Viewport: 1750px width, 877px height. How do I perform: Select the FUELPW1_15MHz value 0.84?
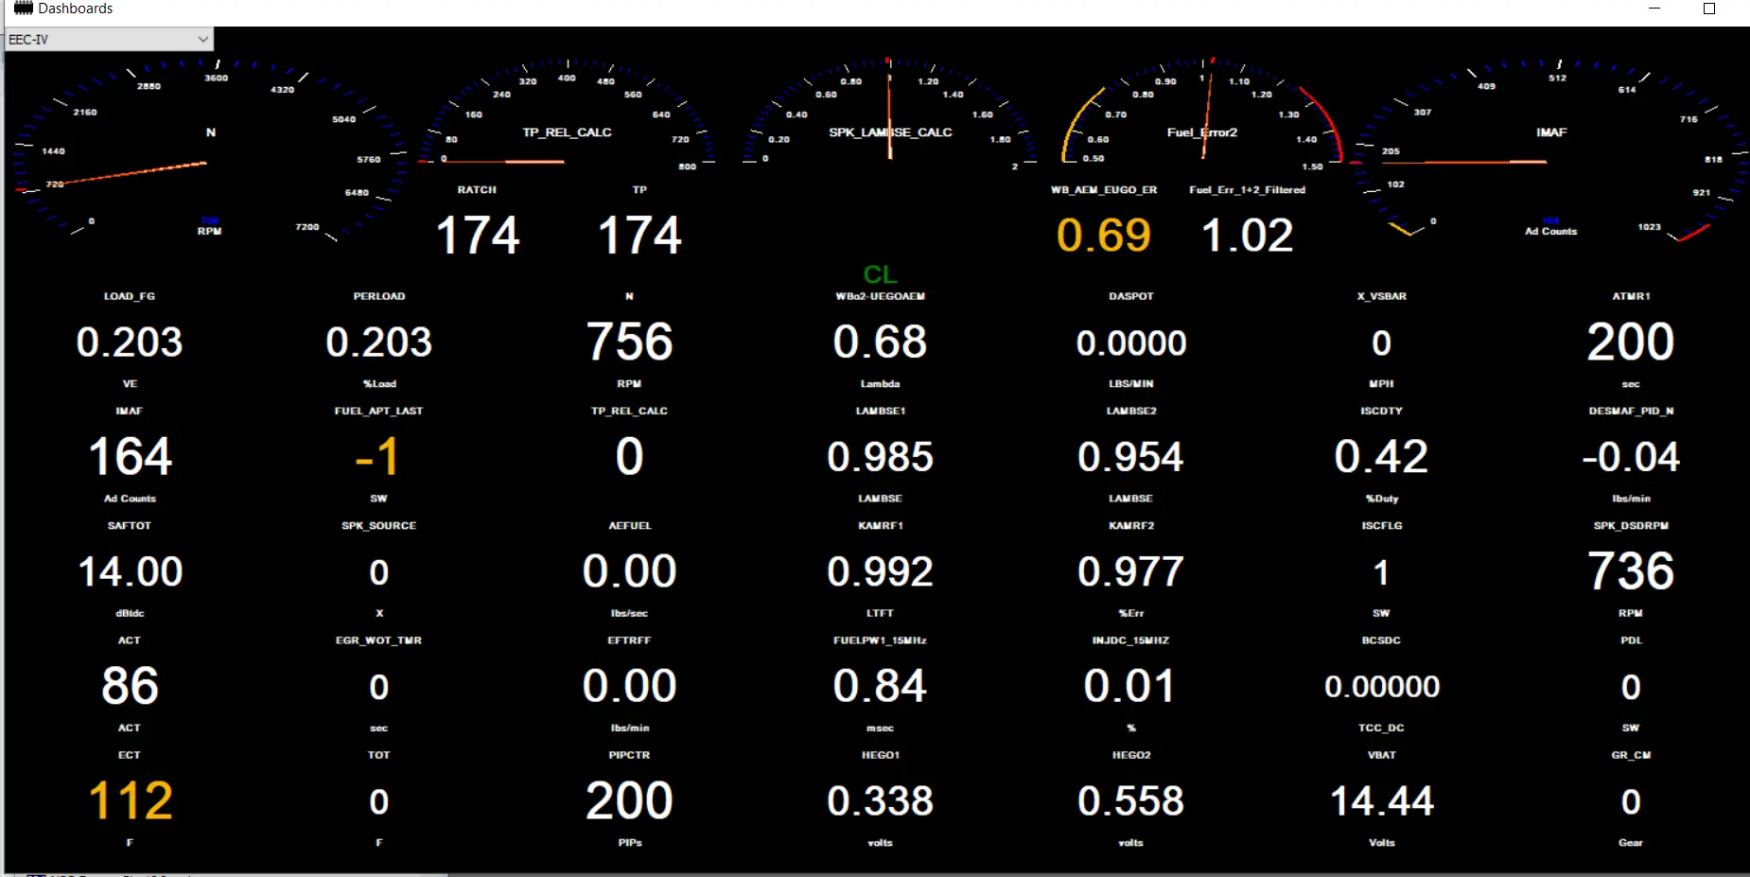880,686
